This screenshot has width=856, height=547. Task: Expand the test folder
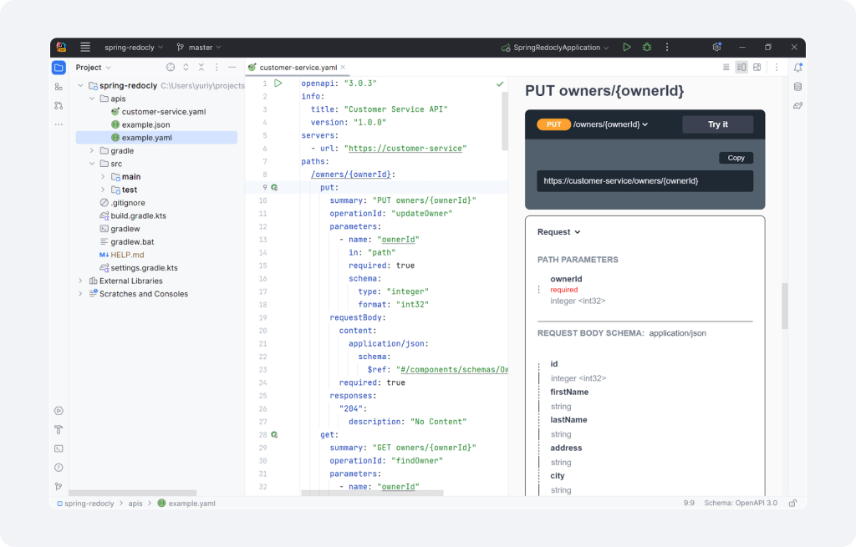click(103, 190)
